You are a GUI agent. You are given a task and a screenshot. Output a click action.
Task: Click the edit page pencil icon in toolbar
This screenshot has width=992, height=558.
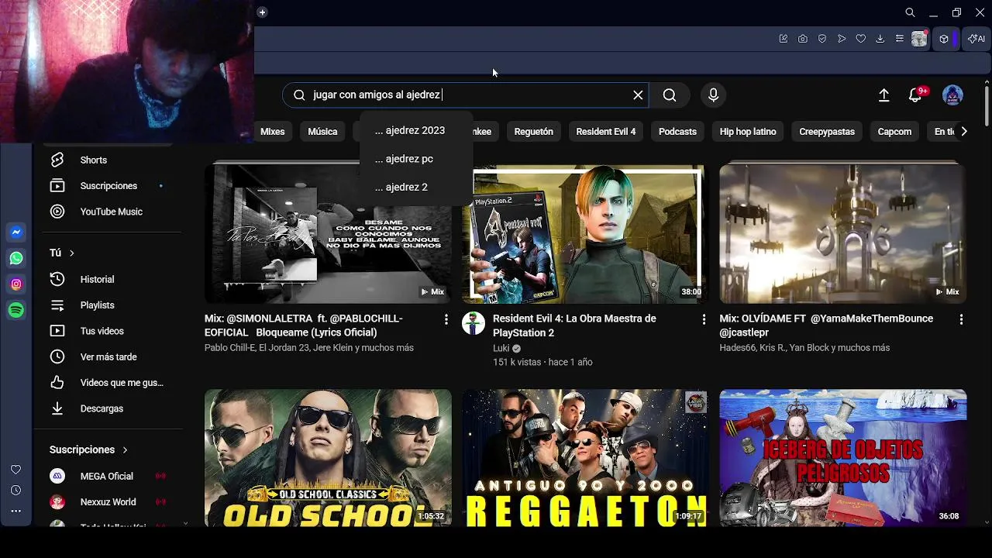pos(784,39)
